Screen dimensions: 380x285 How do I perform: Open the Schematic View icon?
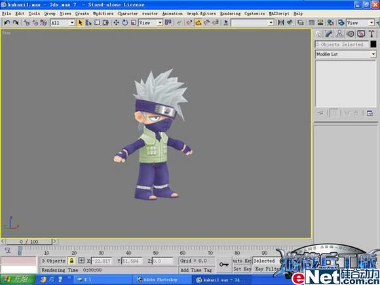(320, 23)
